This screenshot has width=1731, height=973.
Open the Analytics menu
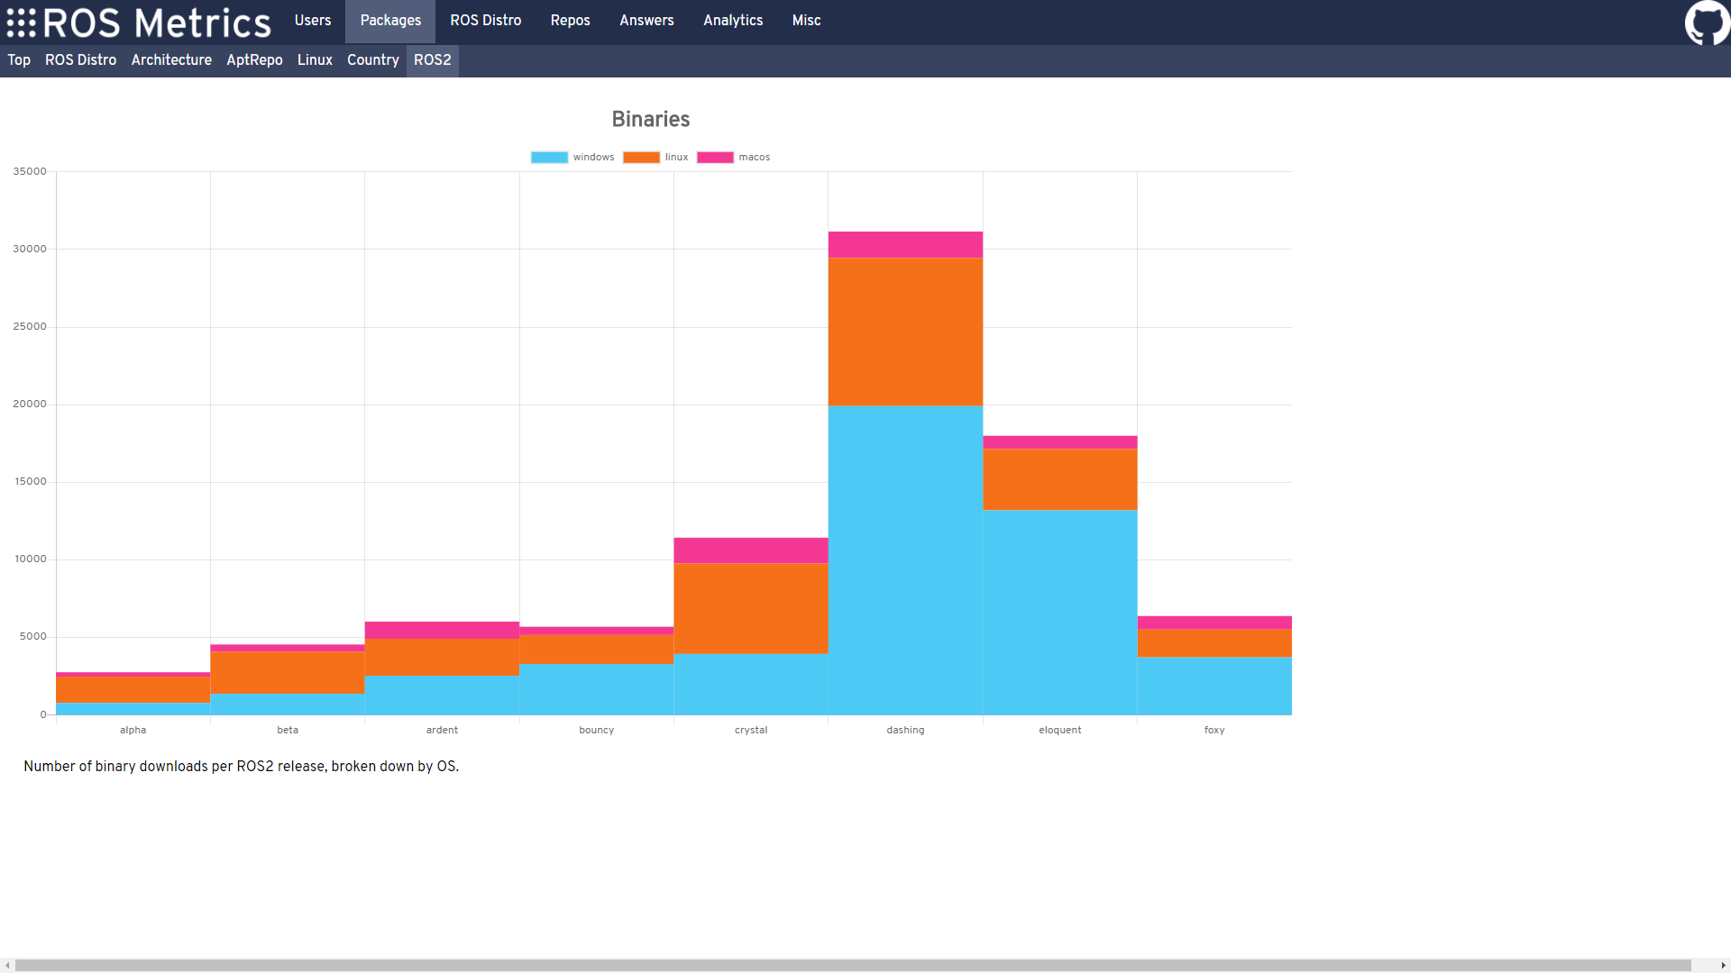pos(733,21)
